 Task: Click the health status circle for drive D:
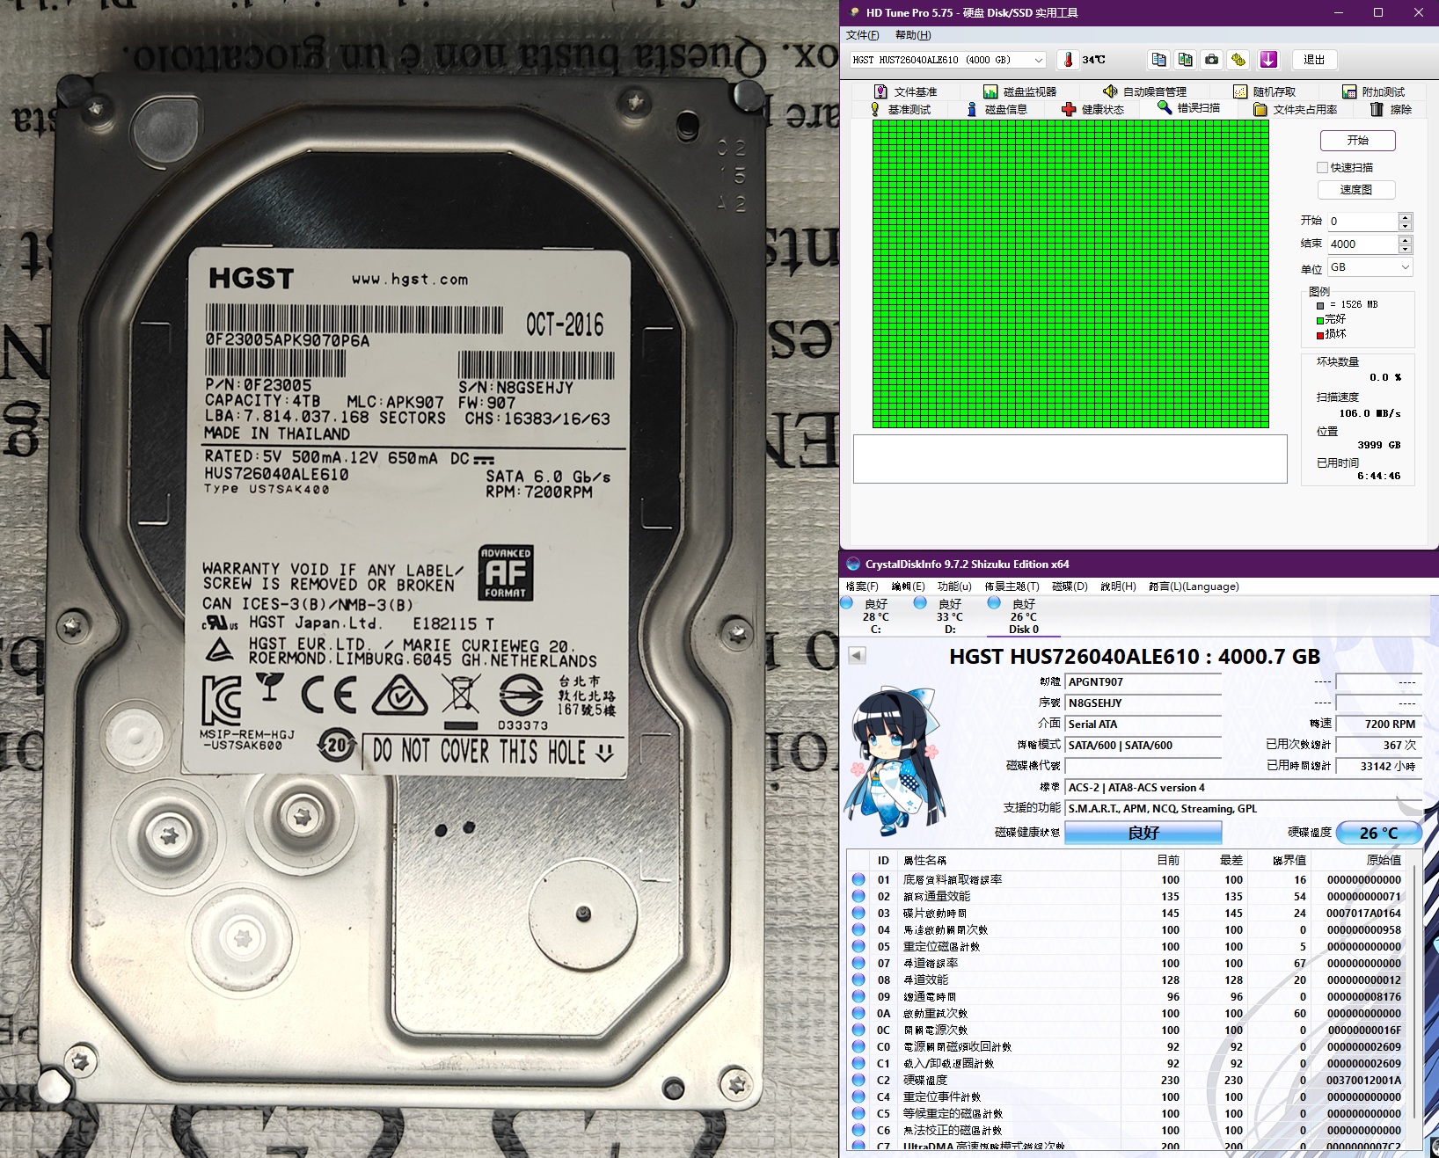pyautogui.click(x=920, y=603)
